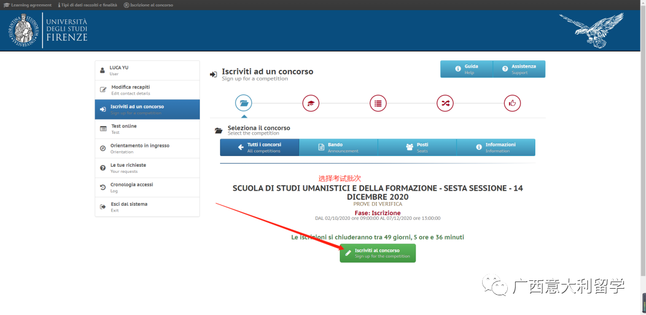Click Esci dal sistema to exit
The image size is (646, 315).
tap(147, 207)
